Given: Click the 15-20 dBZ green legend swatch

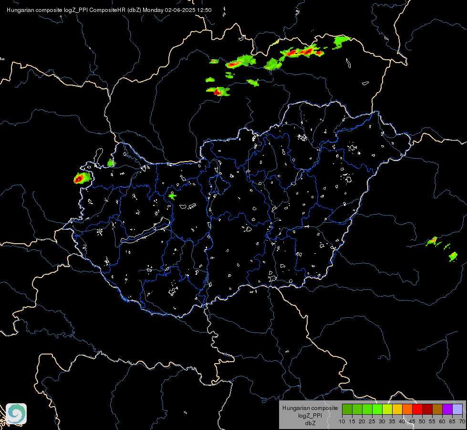Looking at the screenshot, I should point(357,409).
